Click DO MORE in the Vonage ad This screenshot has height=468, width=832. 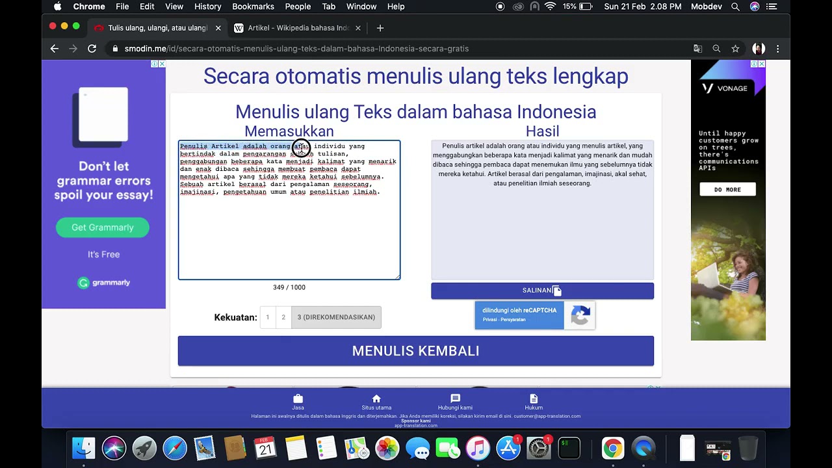(727, 189)
